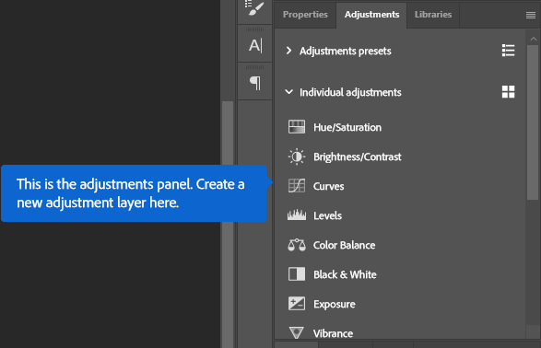Screen dimensions: 541x348
Task: Open the Paragraph panel icon
Action: coord(255,83)
